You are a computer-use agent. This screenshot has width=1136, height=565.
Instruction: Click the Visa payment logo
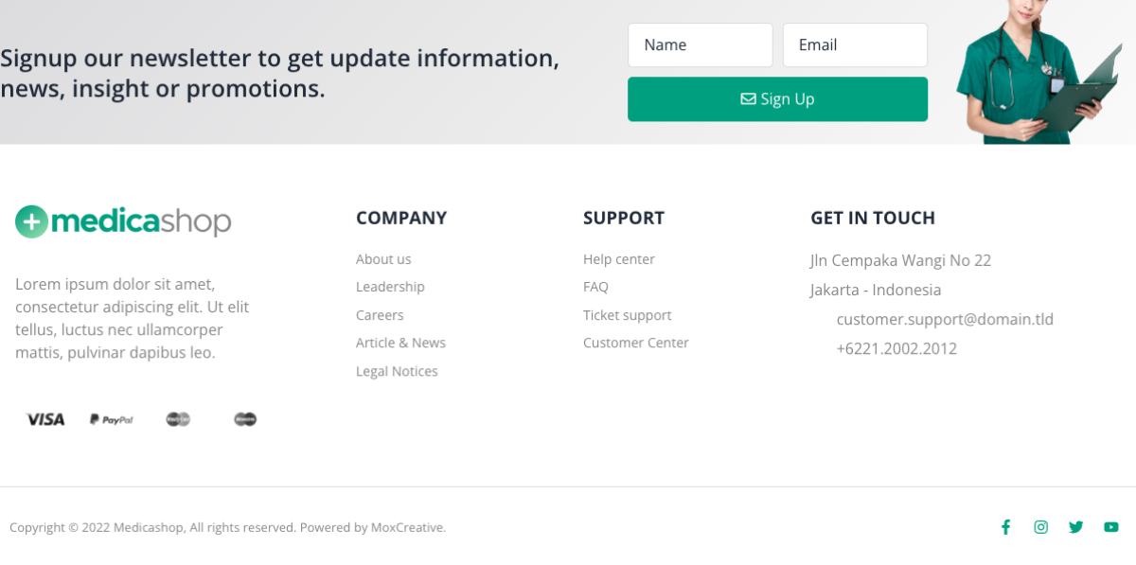coord(45,419)
